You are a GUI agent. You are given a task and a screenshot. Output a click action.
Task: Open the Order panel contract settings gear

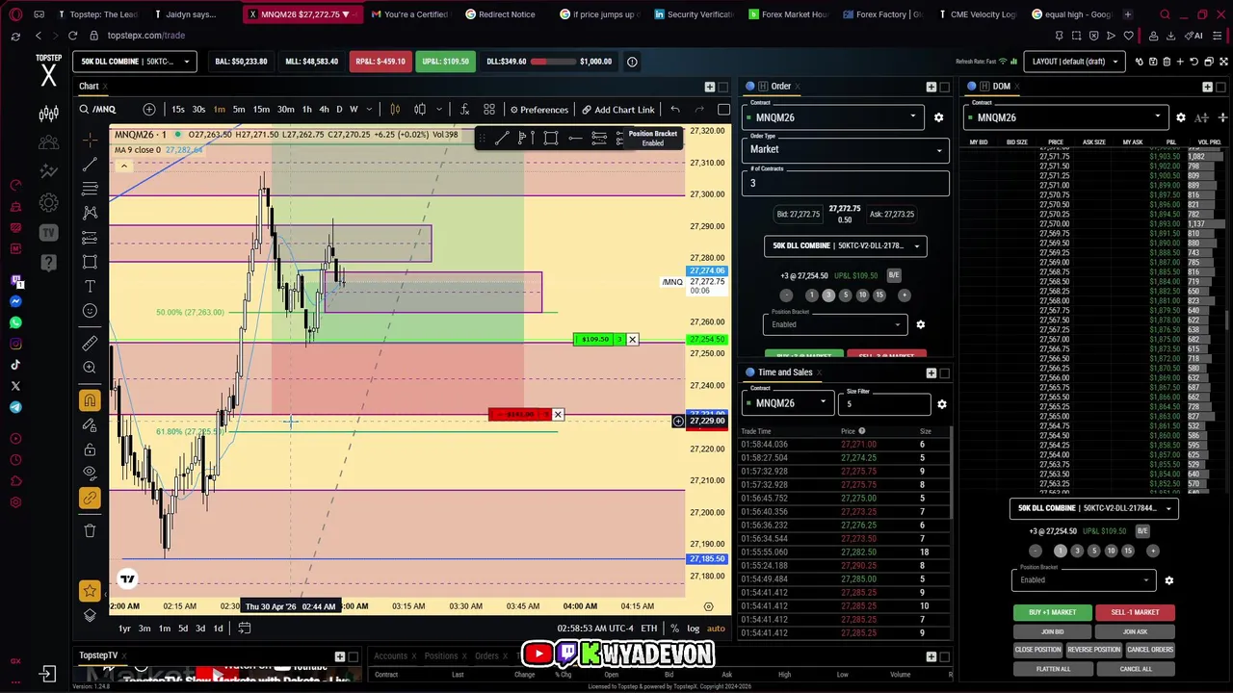938,117
